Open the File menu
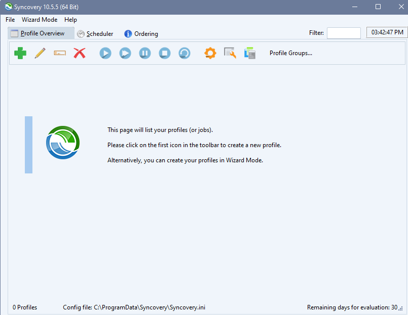The image size is (408, 315). [10, 20]
